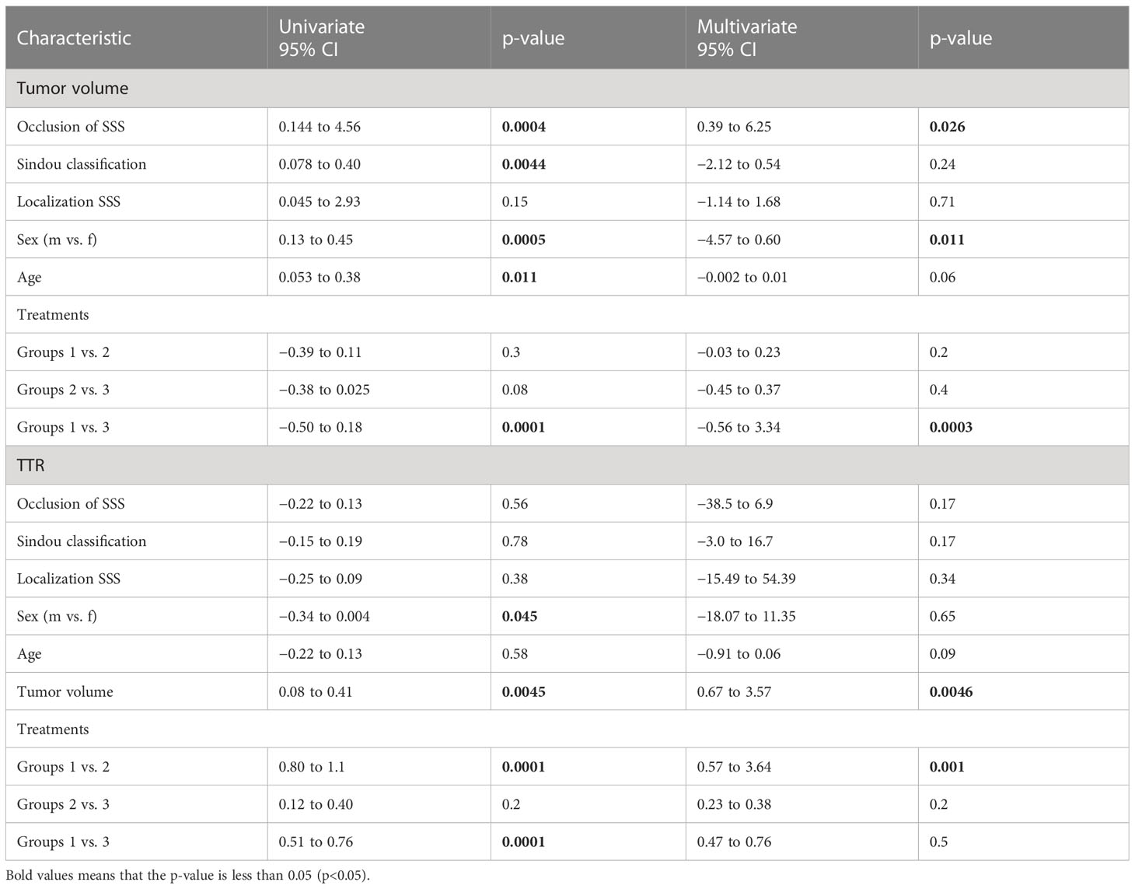Select the p-value '0.71'
Viewport: 1135px width, 889px height.
point(942,201)
